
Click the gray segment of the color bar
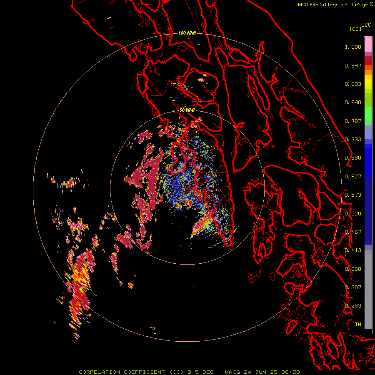(368, 290)
